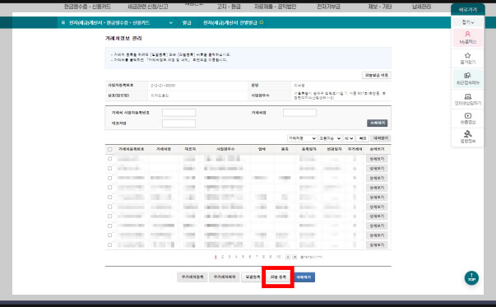Focus the 거래처 사업자등록번호 input field

tap(178, 113)
